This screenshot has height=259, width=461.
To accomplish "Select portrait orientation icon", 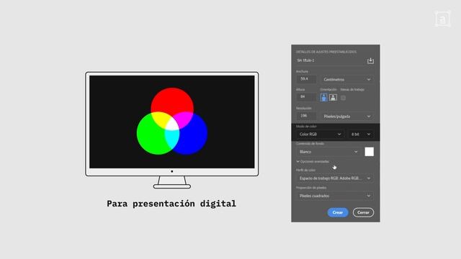I will 323,98.
